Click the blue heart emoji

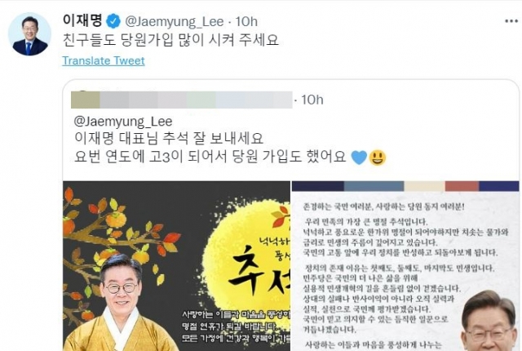click(x=359, y=158)
